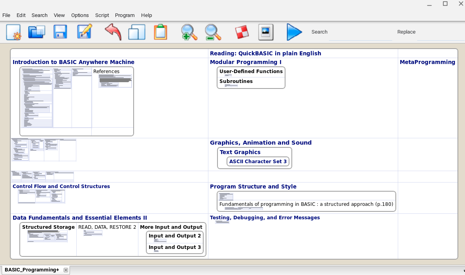
Task: Select the 'More Input and Output' cell
Action: click(171, 227)
